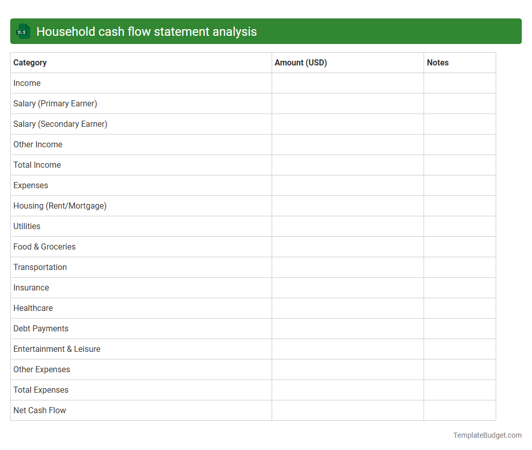
Task: Click the Insurance amount cell
Action: pos(348,287)
